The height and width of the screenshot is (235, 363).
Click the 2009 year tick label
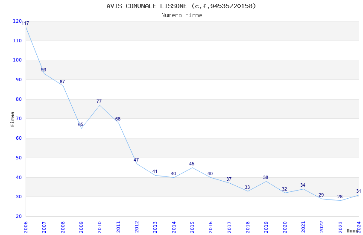coord(81,227)
